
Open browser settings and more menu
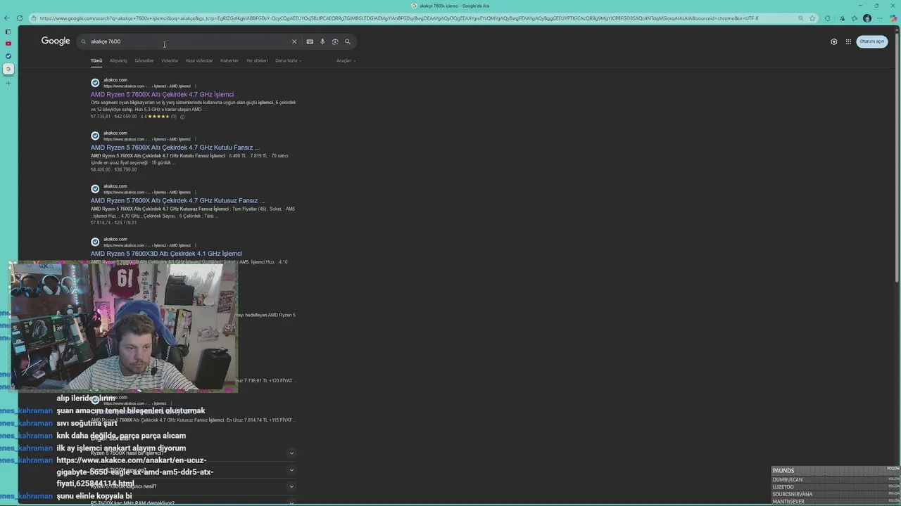tap(880, 18)
